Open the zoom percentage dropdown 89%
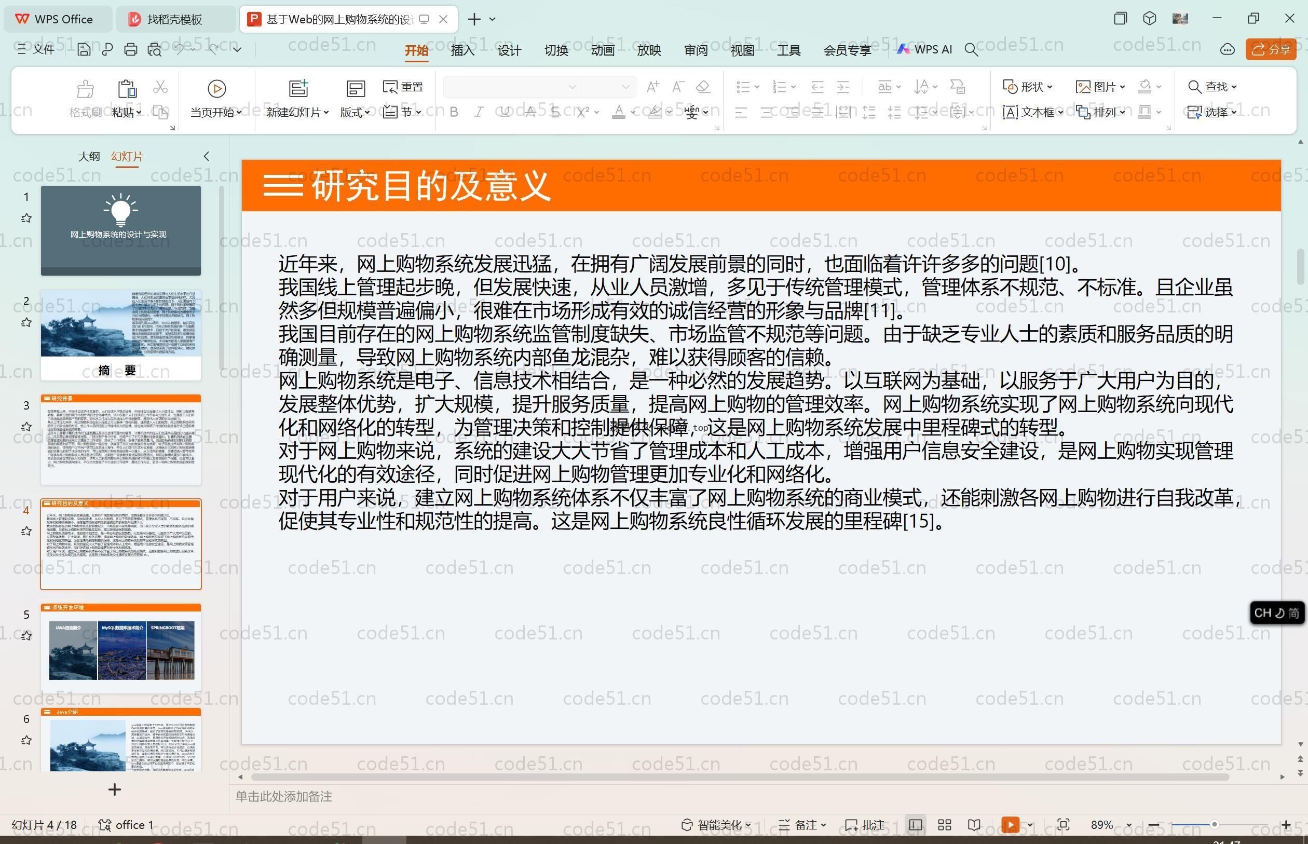 [x=1129, y=825]
